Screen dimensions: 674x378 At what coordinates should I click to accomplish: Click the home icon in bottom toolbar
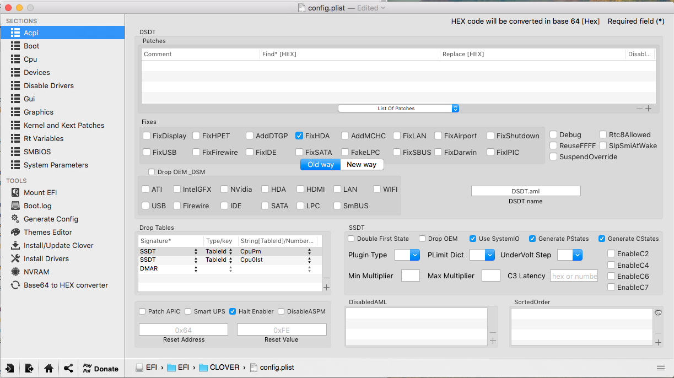click(x=48, y=369)
